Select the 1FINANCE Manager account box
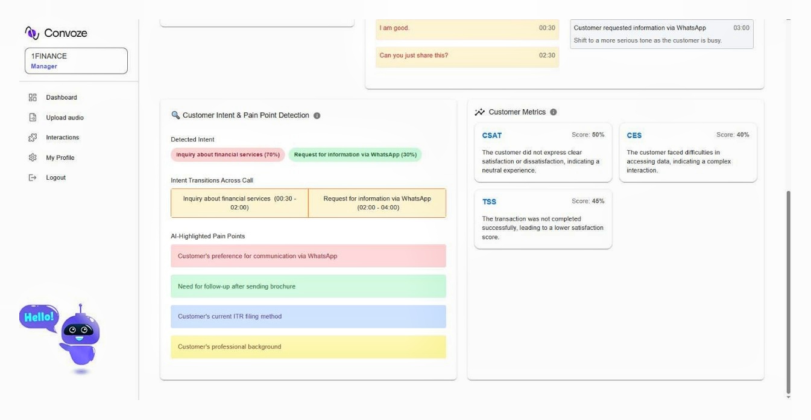 pyautogui.click(x=76, y=61)
